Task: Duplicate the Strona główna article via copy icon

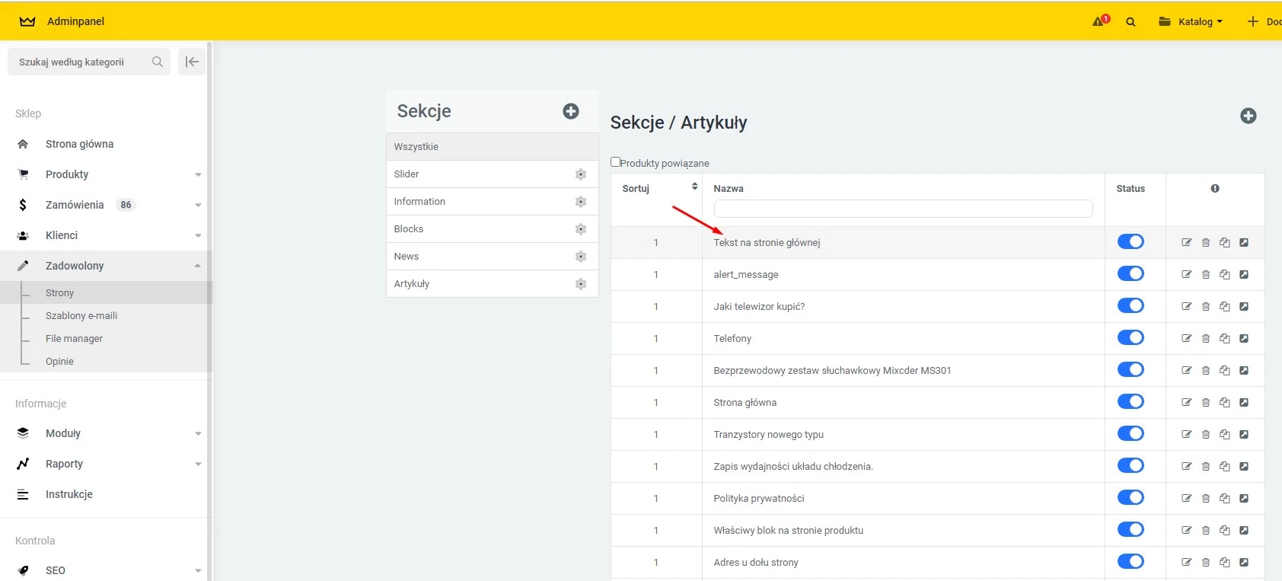Action: pos(1224,402)
